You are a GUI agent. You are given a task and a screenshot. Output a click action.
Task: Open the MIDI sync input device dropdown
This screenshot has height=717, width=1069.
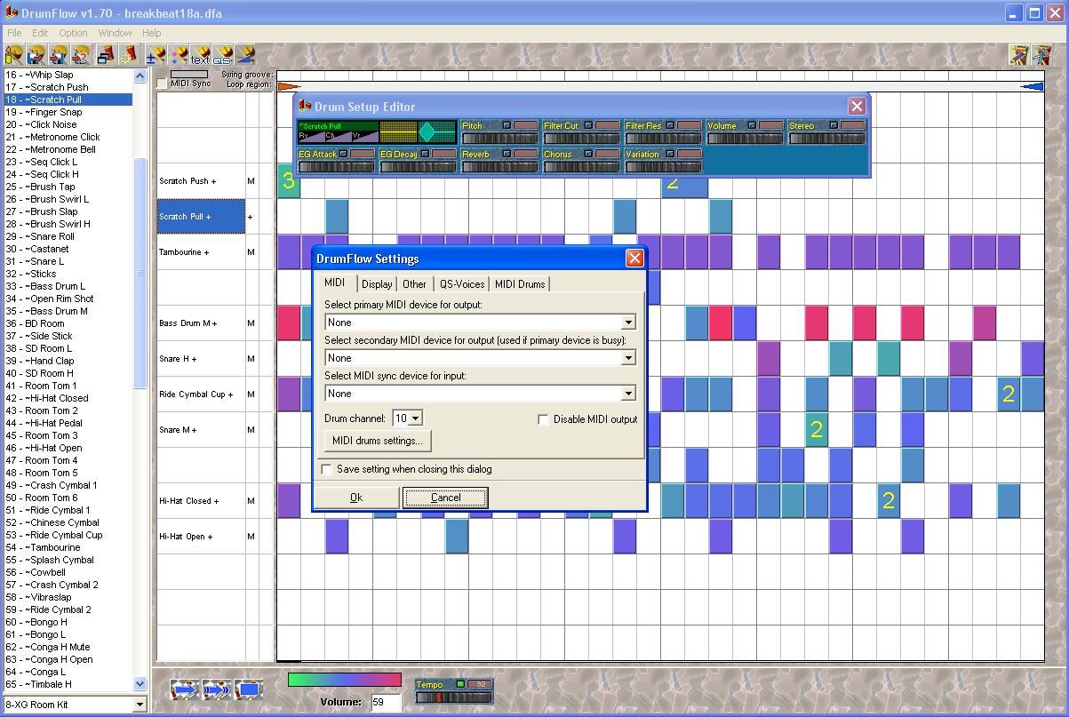coord(628,394)
